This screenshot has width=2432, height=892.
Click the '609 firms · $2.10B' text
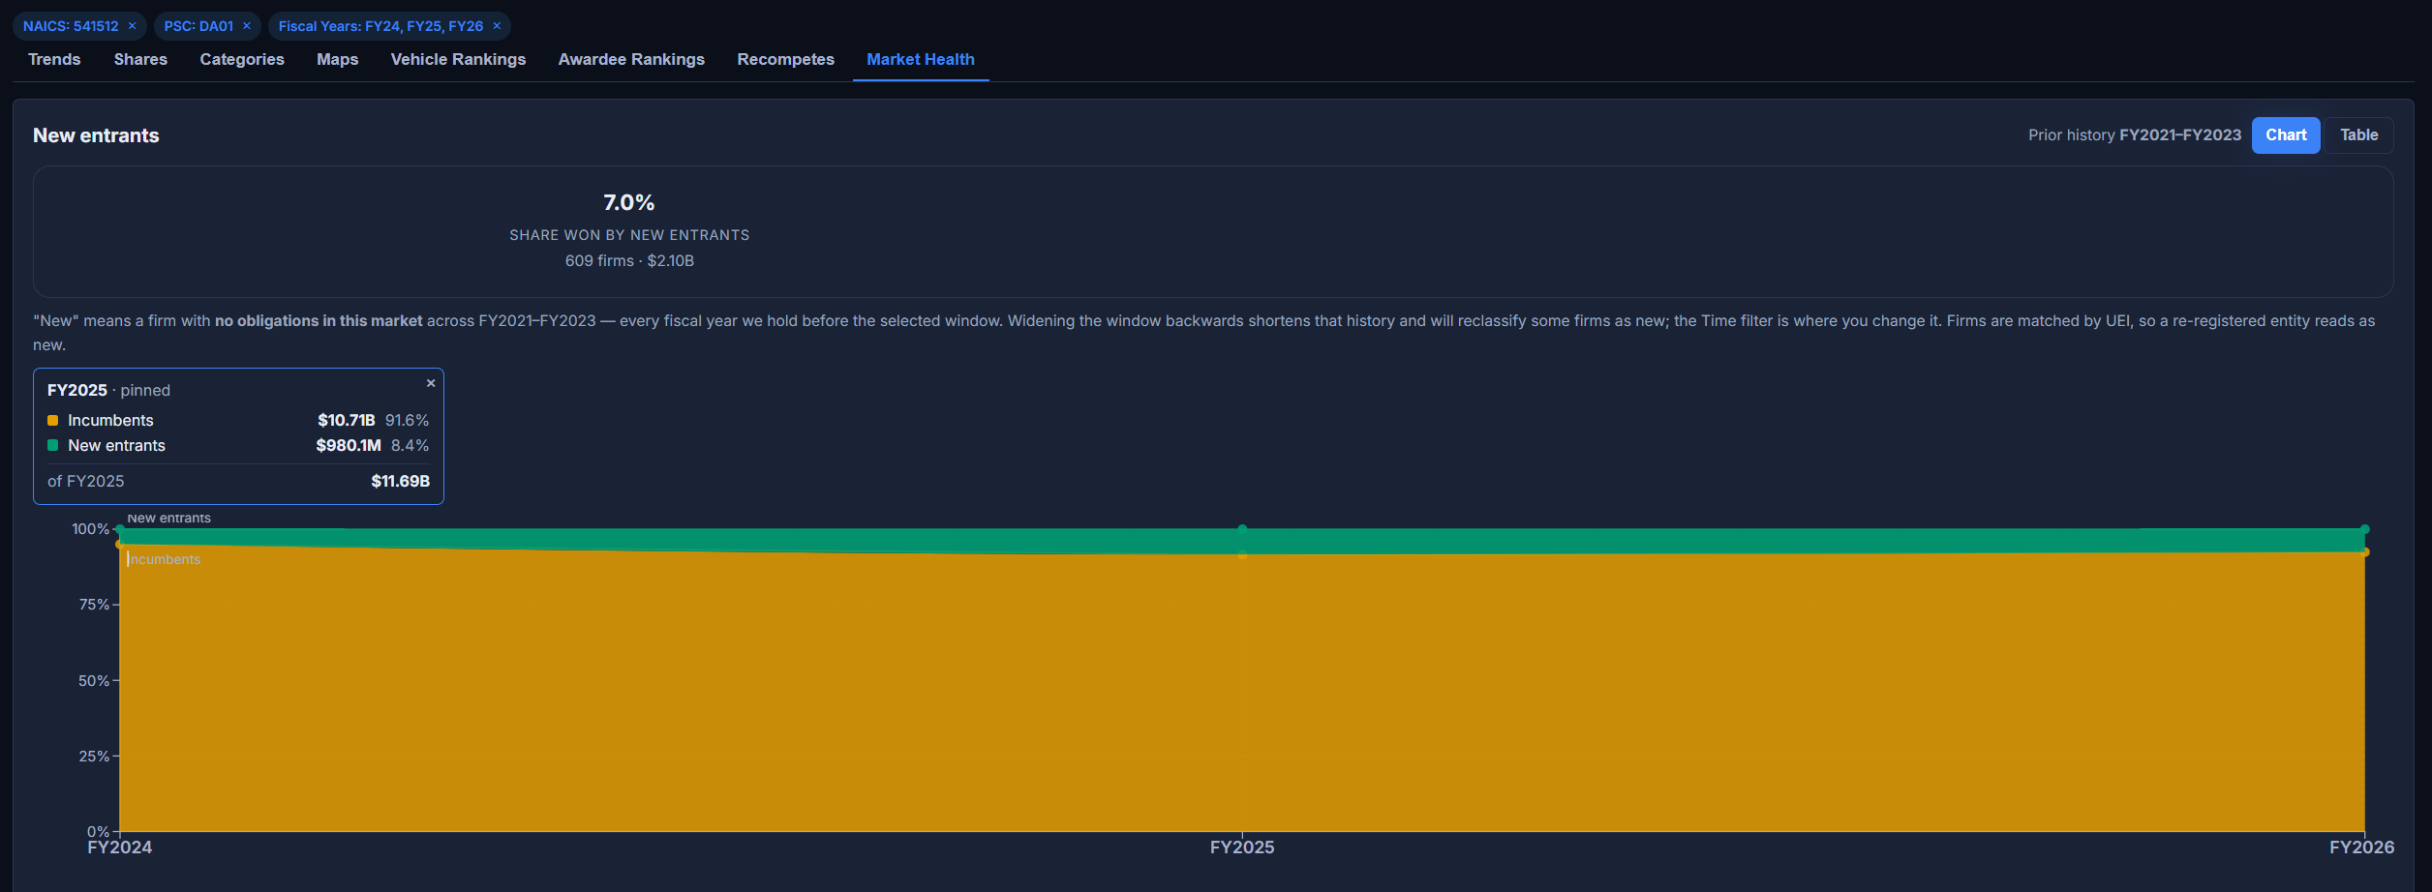pos(629,261)
